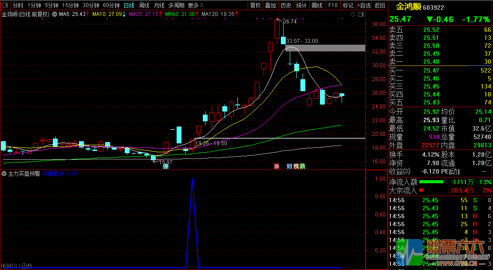Screen dimensions: 493x270
Task: Click the 返回 back button
Action: (x=380, y=5)
